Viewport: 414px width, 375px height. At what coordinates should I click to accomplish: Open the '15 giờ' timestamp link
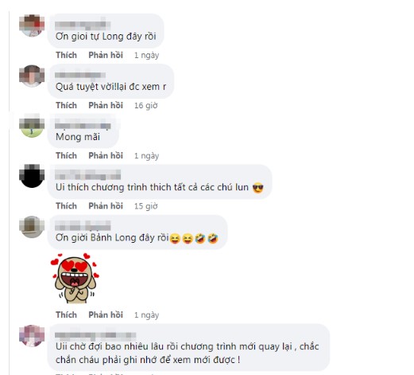[x=146, y=206]
